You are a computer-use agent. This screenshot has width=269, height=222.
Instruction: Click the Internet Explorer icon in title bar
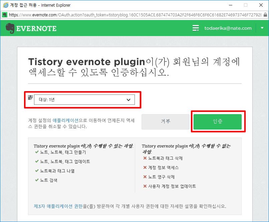[x=5, y=5]
